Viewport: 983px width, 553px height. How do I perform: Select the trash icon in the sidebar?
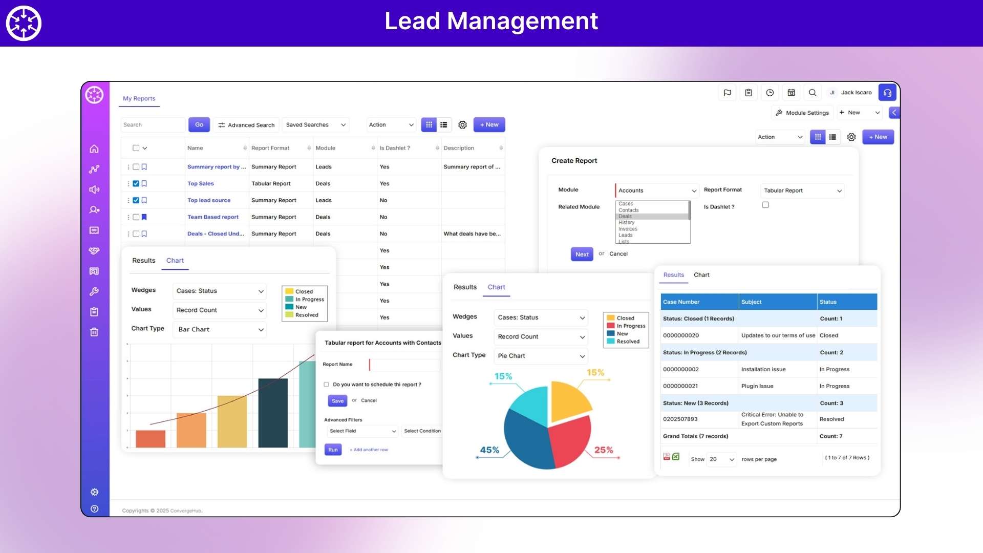tap(94, 332)
